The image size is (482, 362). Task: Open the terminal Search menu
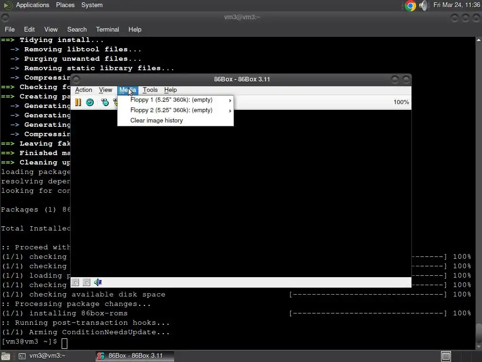[77, 30]
